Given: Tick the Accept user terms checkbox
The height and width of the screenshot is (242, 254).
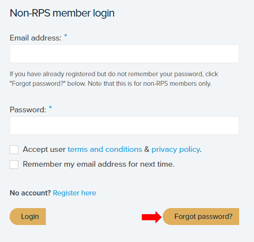Looking at the screenshot, I should coord(14,150).
